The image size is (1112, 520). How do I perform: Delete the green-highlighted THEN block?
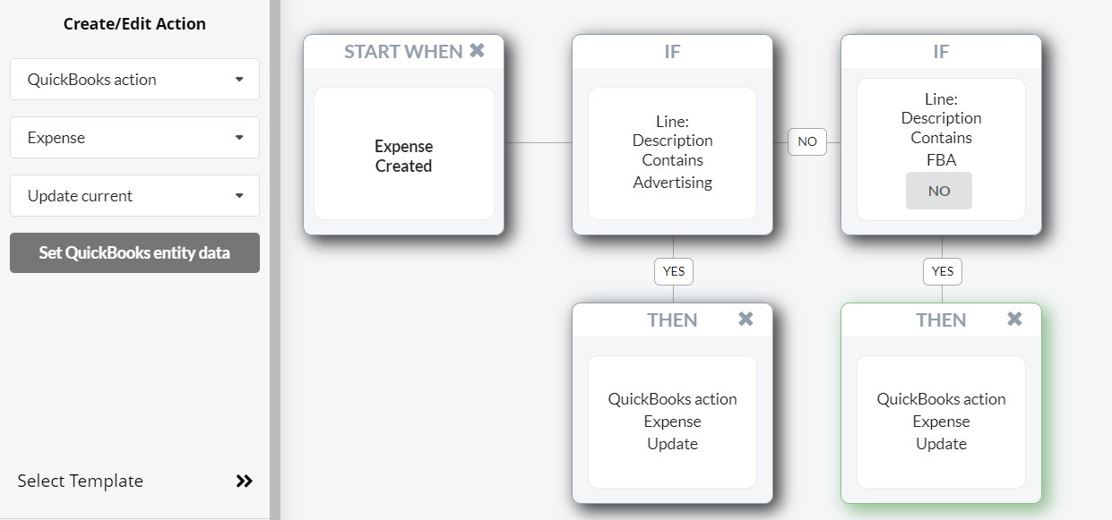point(1014,320)
